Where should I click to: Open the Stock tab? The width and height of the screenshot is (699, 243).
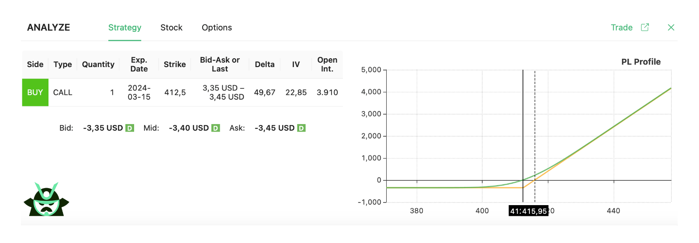pos(171,27)
